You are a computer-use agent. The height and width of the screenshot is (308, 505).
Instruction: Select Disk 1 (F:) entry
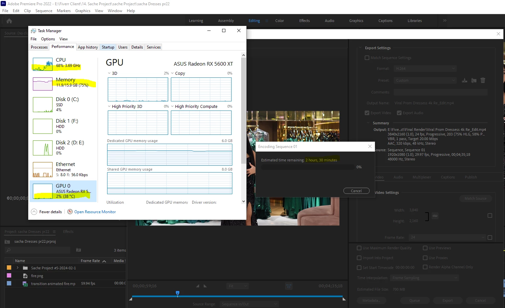click(x=63, y=126)
